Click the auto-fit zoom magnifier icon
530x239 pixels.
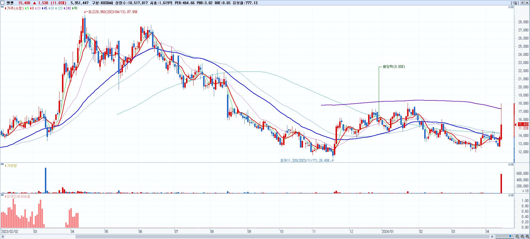(527, 237)
